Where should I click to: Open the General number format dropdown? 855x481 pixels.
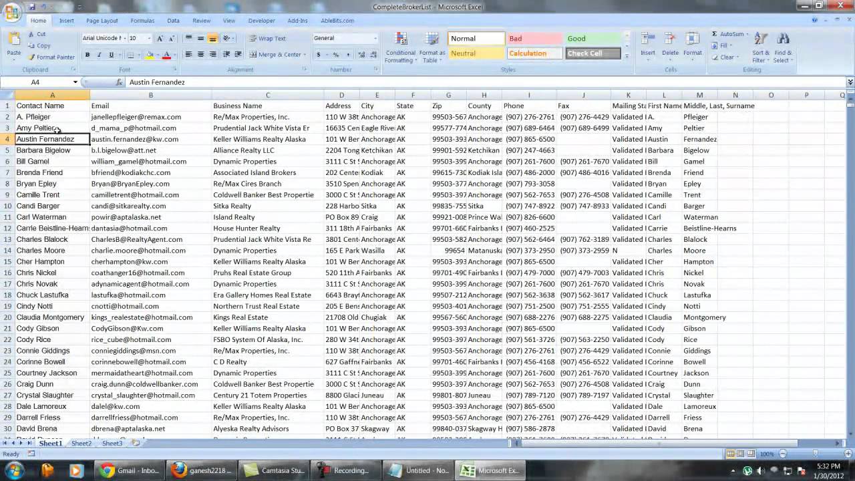[x=375, y=38]
